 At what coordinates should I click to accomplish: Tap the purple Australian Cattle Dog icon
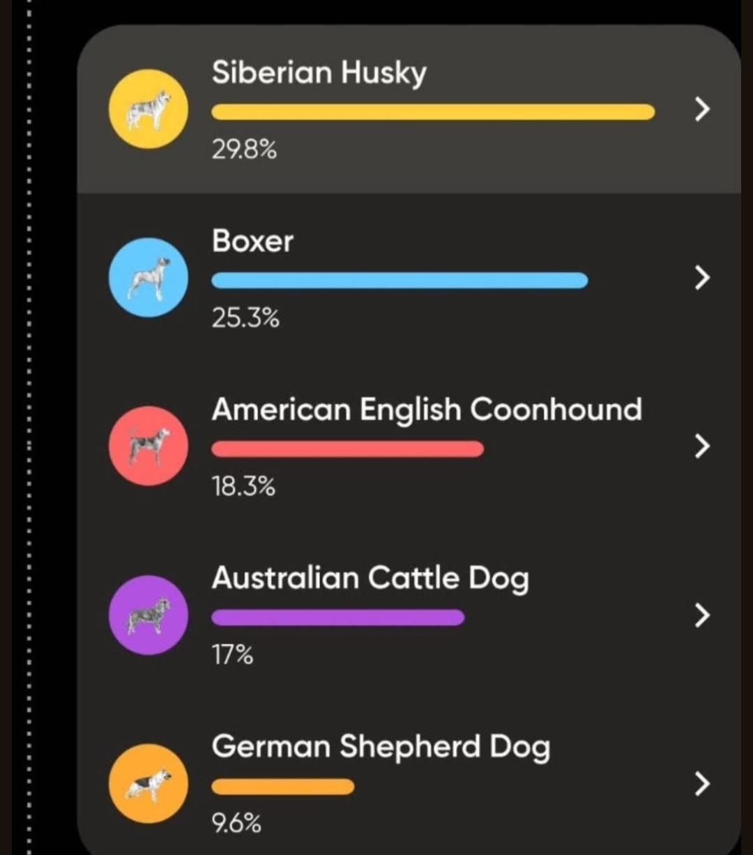click(x=148, y=615)
